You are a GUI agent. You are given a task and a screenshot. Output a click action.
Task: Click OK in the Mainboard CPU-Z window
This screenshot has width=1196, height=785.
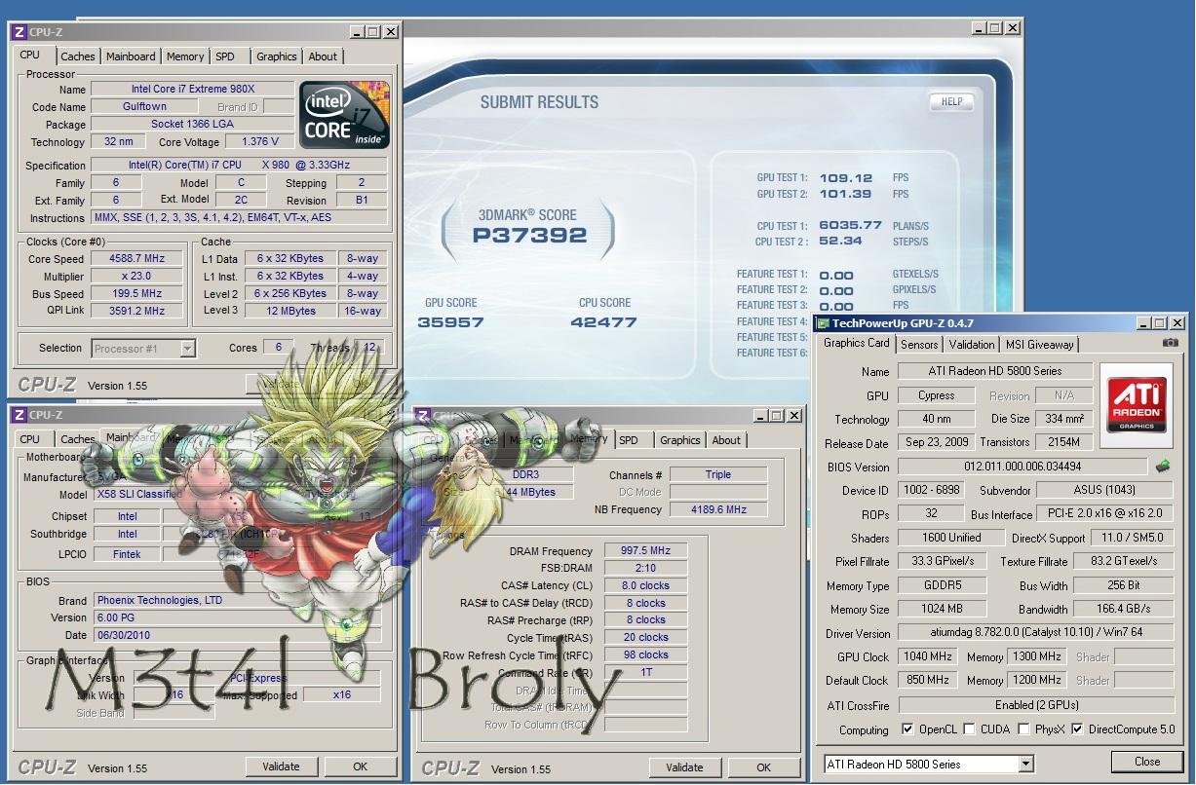360,766
